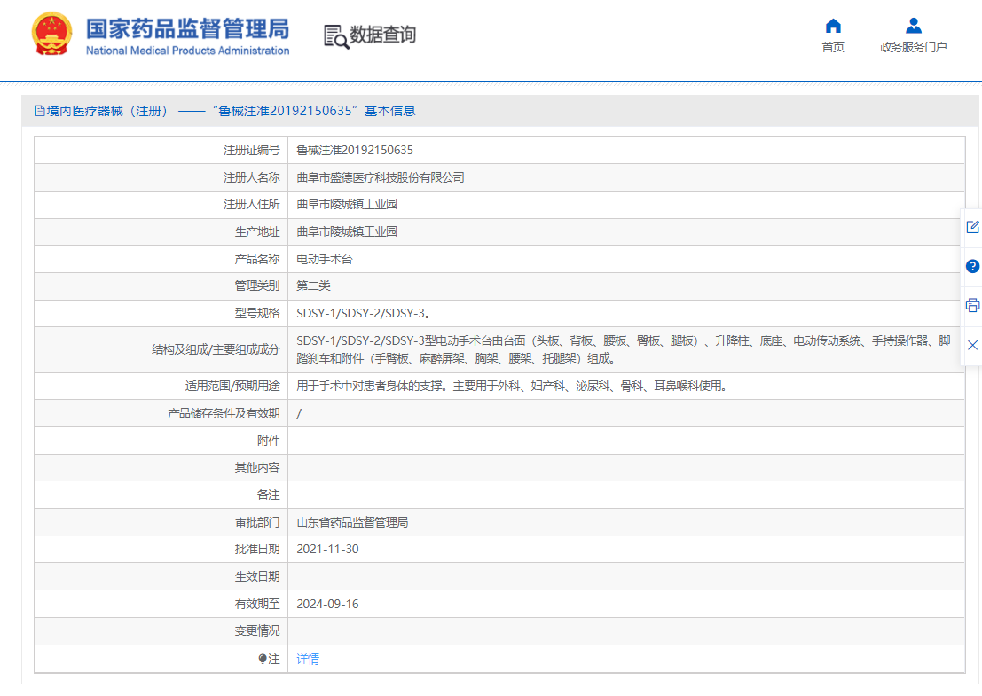Click the 生效日期 label

point(257,576)
